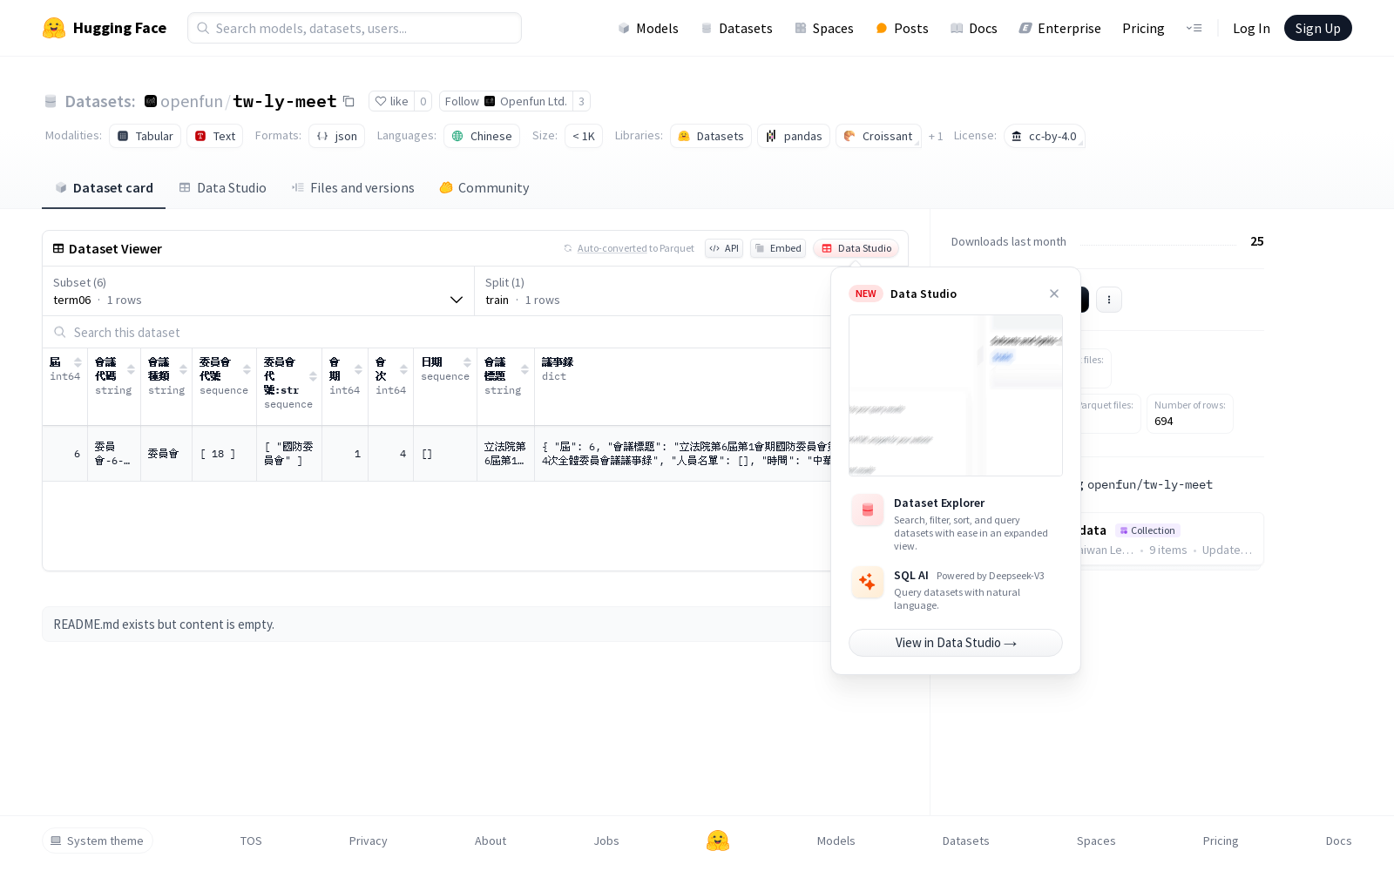Click the SQL AI sparkle icon
Image resolution: width=1394 pixels, height=871 pixels.
tap(868, 583)
